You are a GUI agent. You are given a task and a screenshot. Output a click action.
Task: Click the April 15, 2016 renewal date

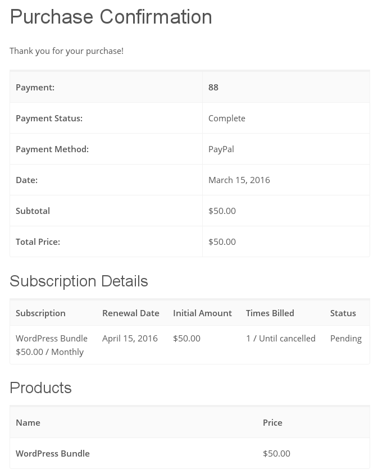click(130, 338)
